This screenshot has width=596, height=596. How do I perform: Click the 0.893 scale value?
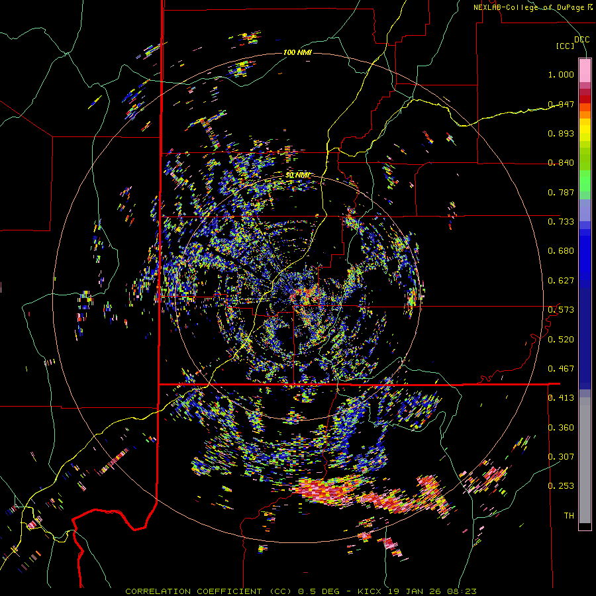click(x=561, y=133)
